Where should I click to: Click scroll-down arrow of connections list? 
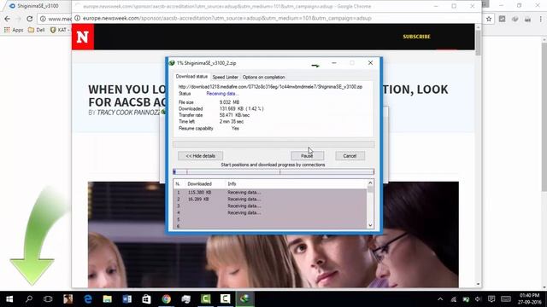(x=370, y=225)
